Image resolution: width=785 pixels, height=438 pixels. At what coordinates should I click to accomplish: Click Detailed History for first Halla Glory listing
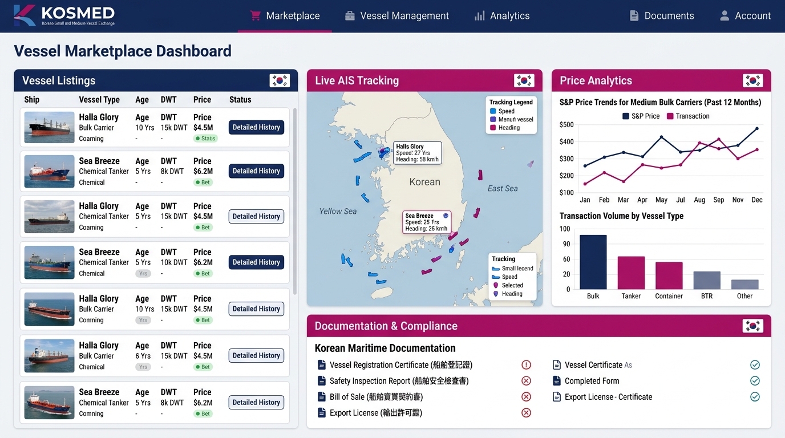click(256, 127)
